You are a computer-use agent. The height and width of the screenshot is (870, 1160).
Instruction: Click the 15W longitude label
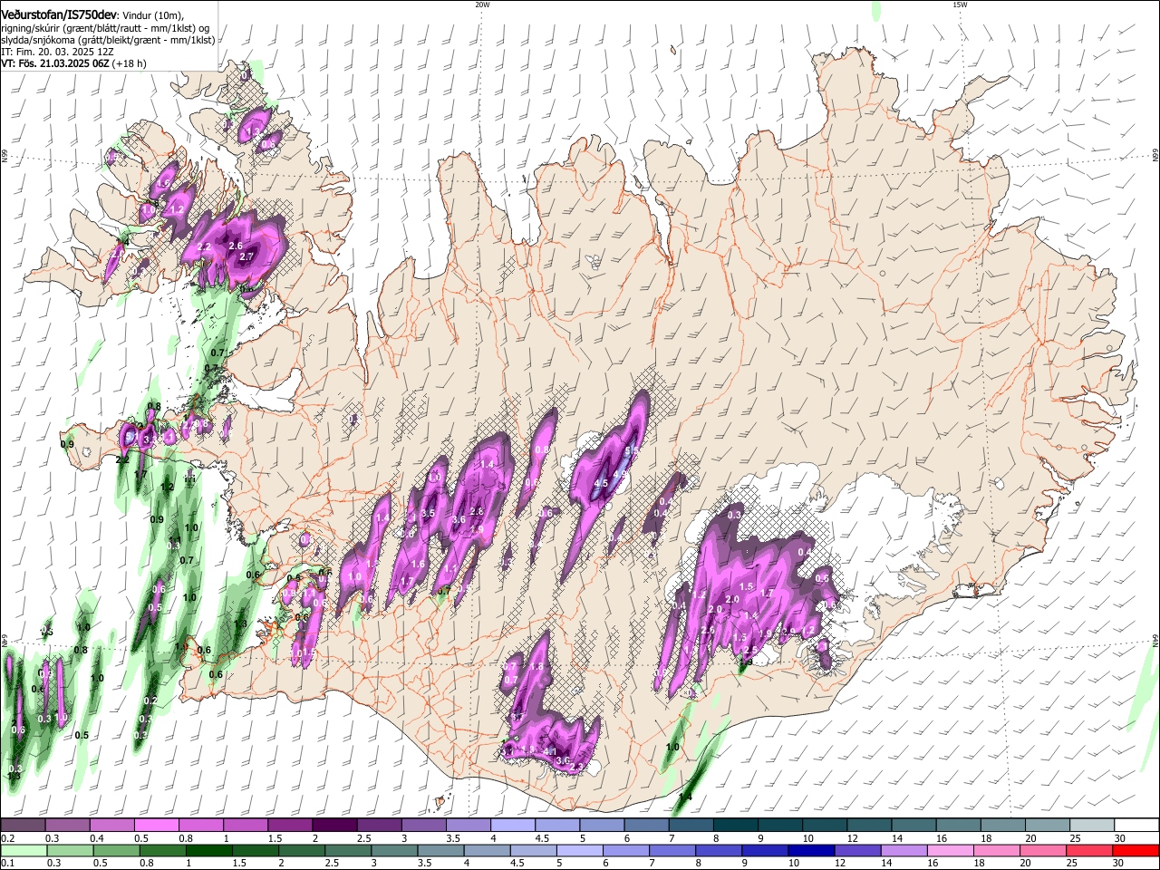[x=959, y=5]
